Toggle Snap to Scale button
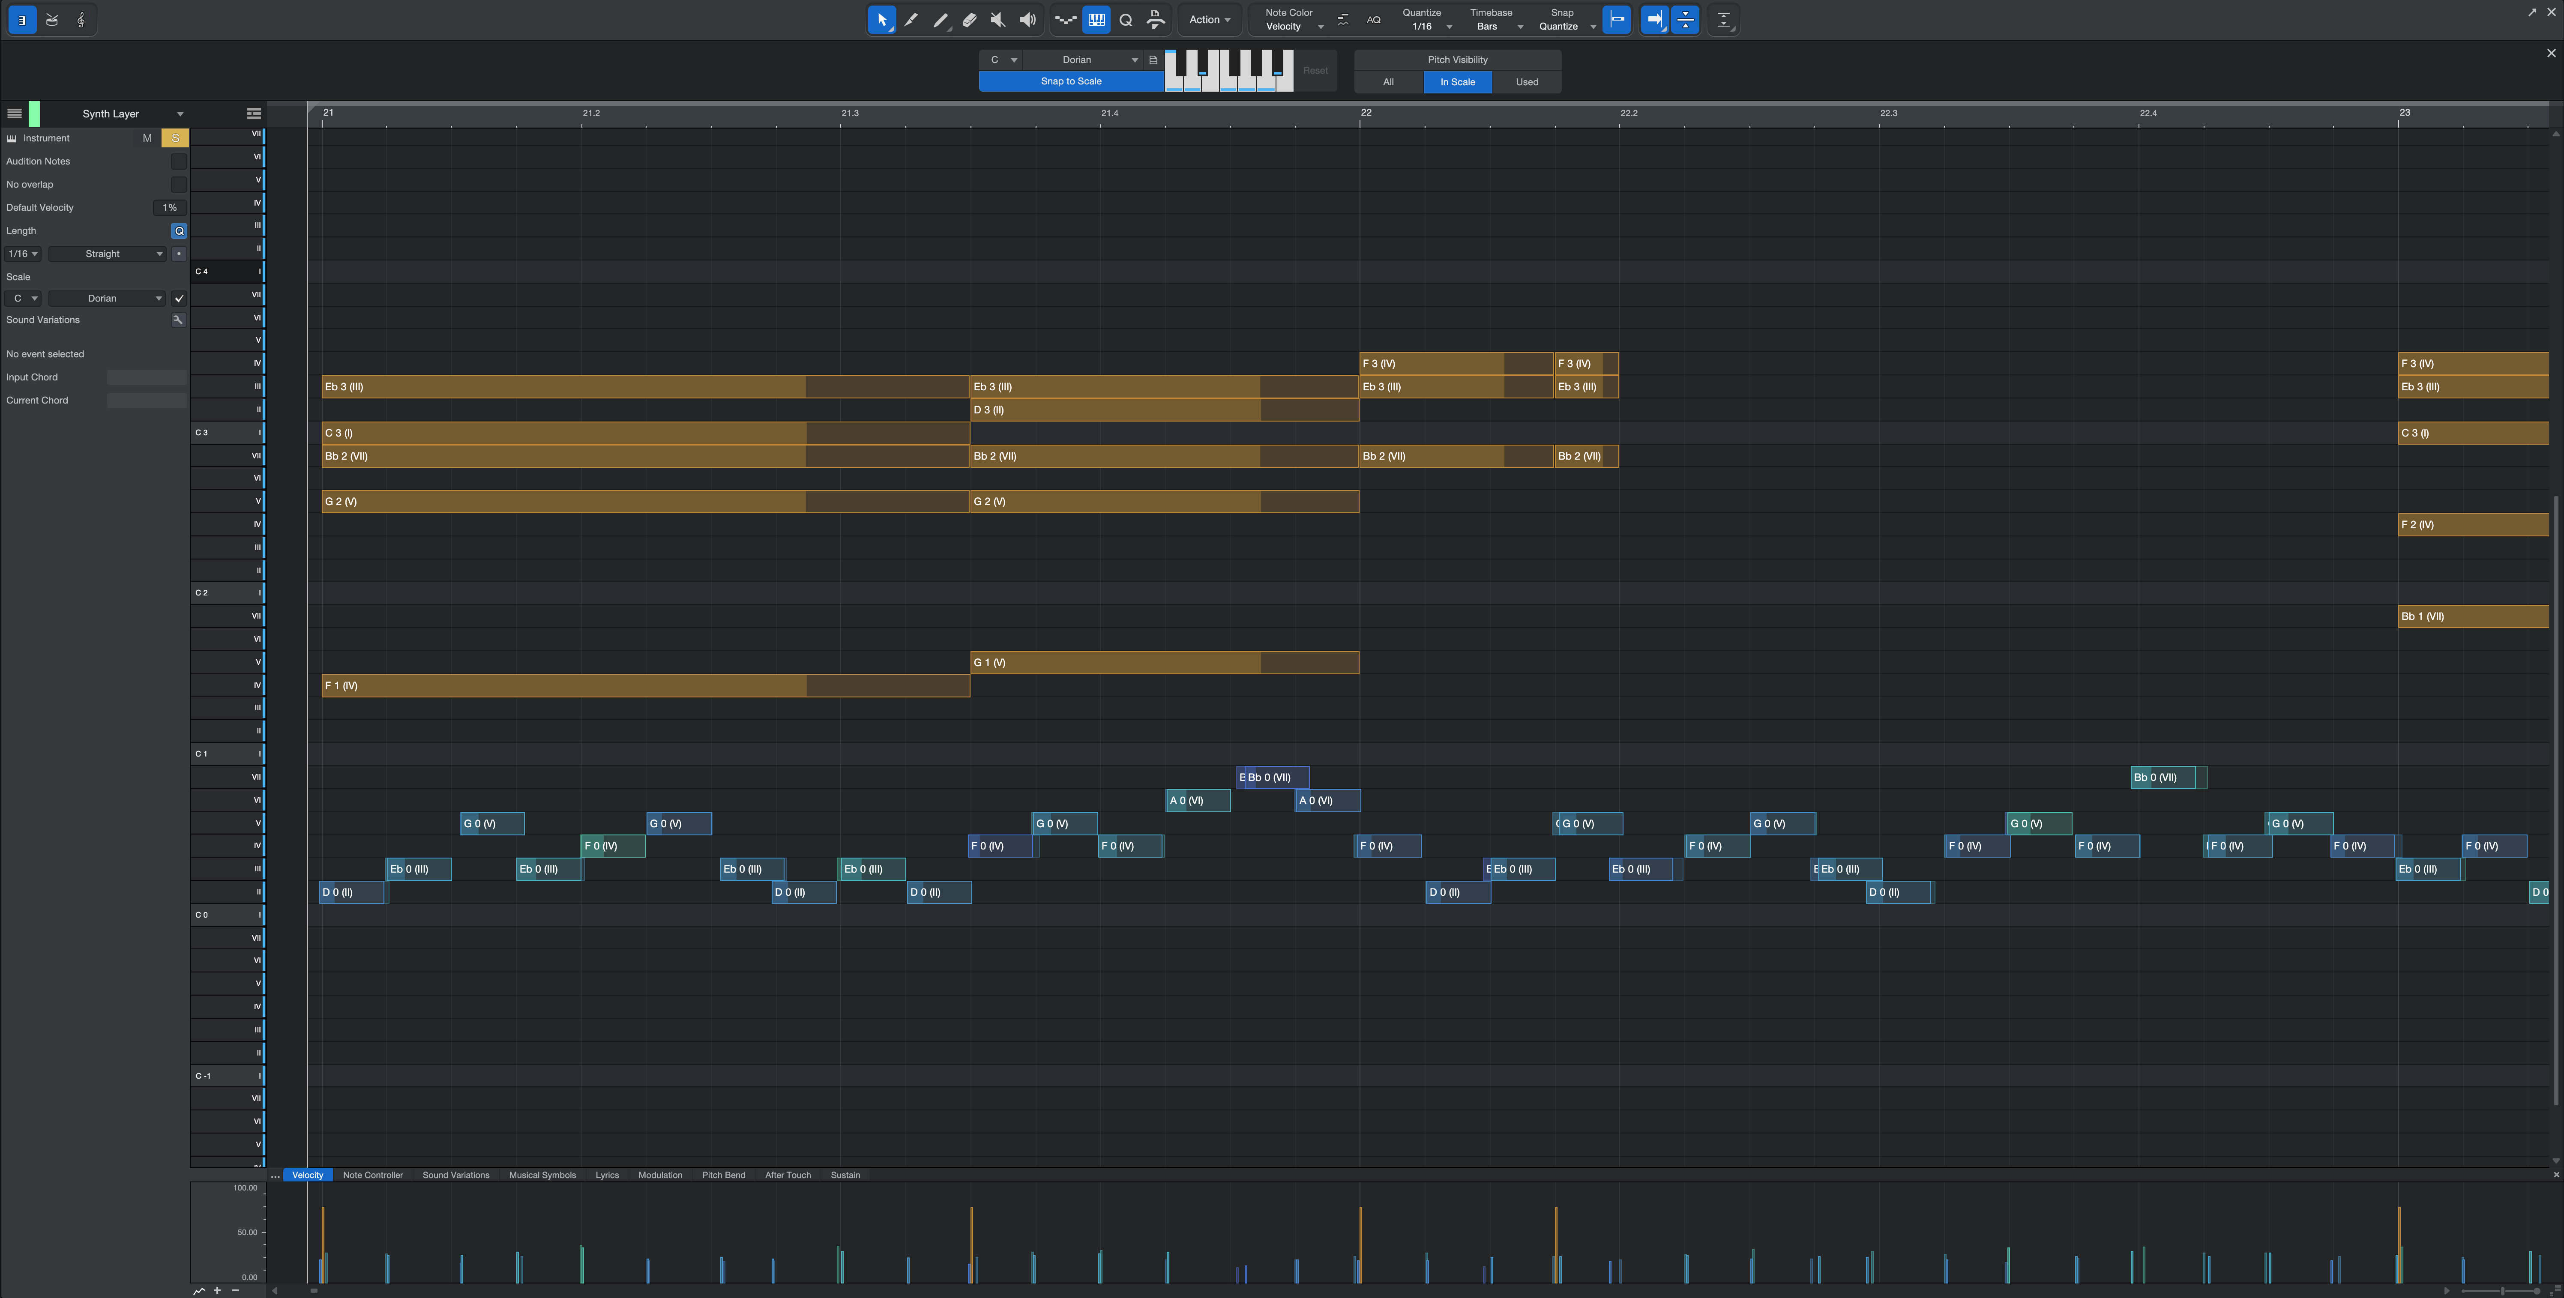Screen dimensions: 2564x1298 coord(1071,82)
